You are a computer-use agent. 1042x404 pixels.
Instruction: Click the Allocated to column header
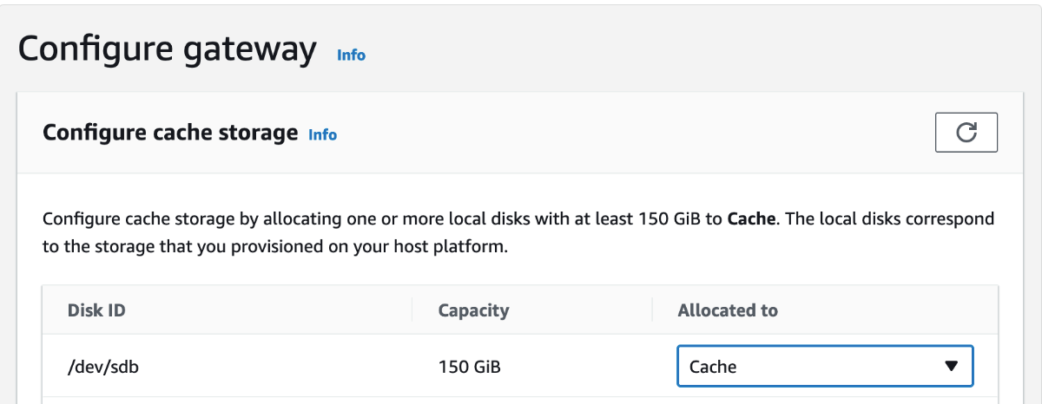(728, 310)
